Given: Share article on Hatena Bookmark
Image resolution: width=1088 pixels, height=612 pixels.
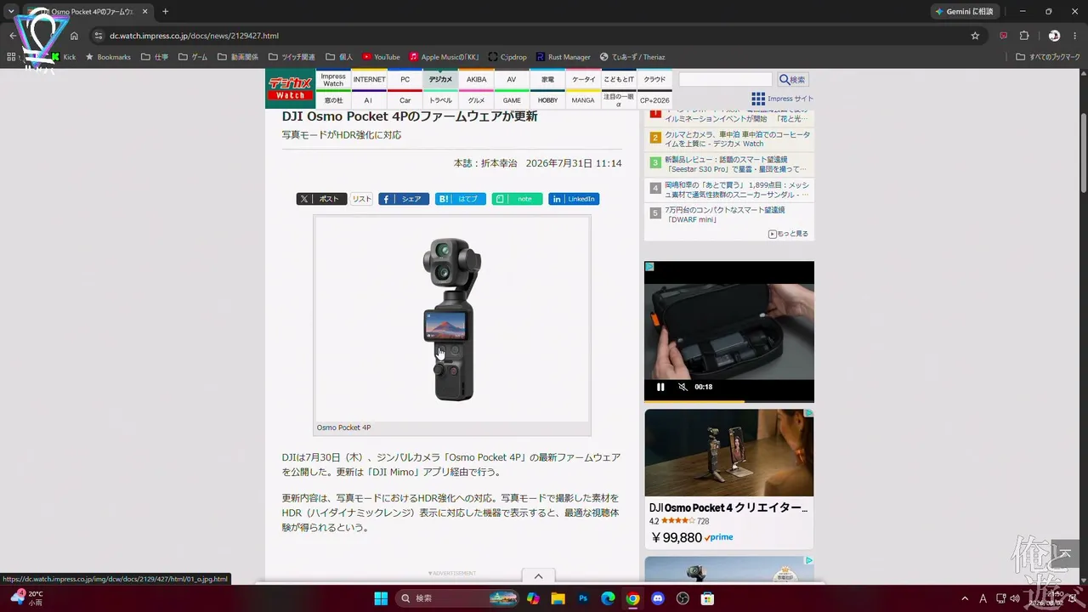Looking at the screenshot, I should (x=461, y=199).
